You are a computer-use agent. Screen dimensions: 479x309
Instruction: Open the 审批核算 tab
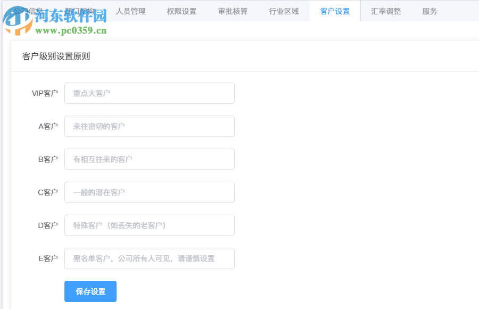(232, 11)
